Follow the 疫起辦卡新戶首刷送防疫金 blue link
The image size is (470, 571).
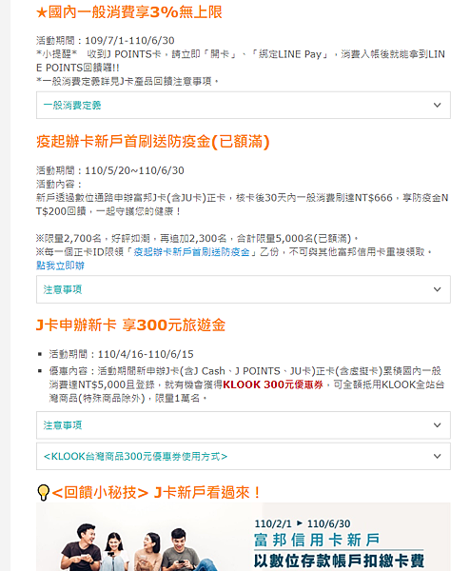[x=192, y=252]
